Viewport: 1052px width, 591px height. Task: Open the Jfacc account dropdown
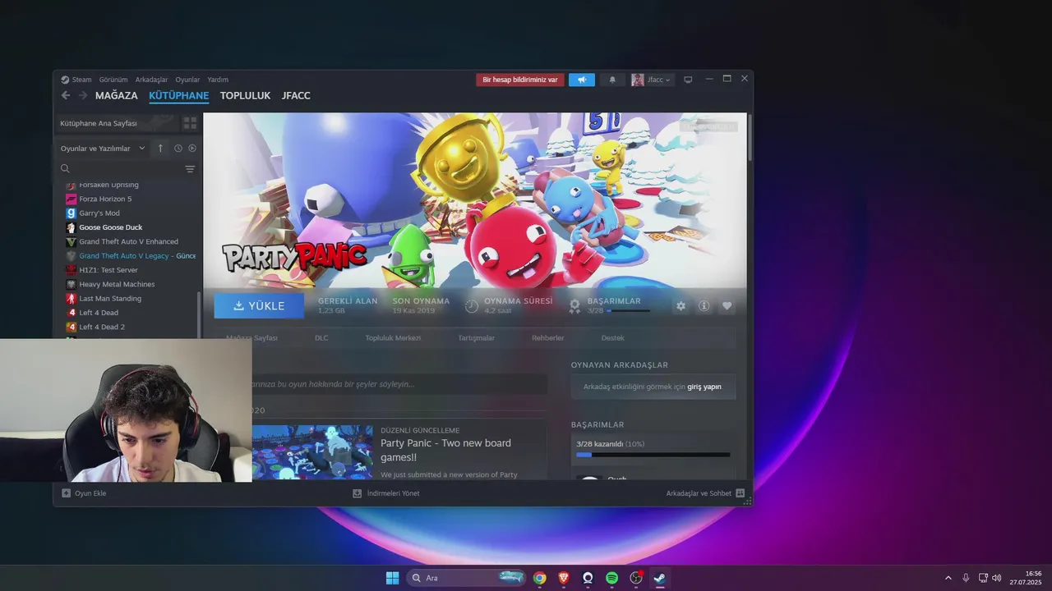click(x=652, y=80)
